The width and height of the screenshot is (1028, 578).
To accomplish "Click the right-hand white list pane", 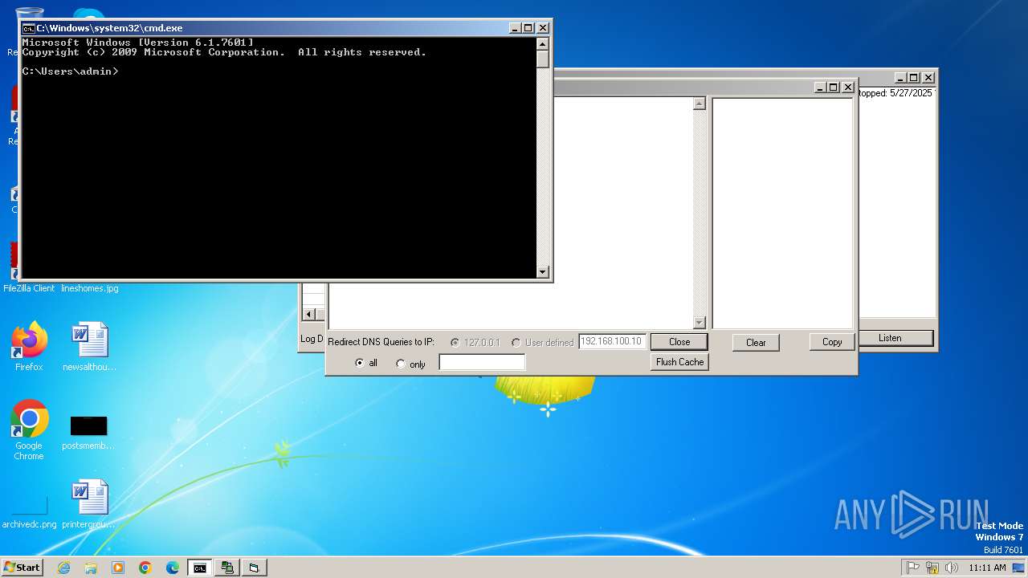I will pyautogui.click(x=782, y=214).
